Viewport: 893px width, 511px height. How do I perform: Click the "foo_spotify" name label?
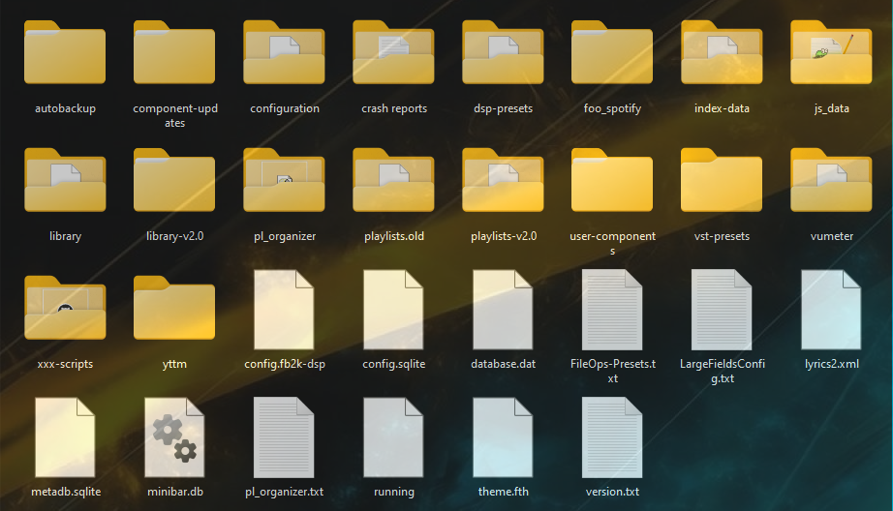[612, 108]
